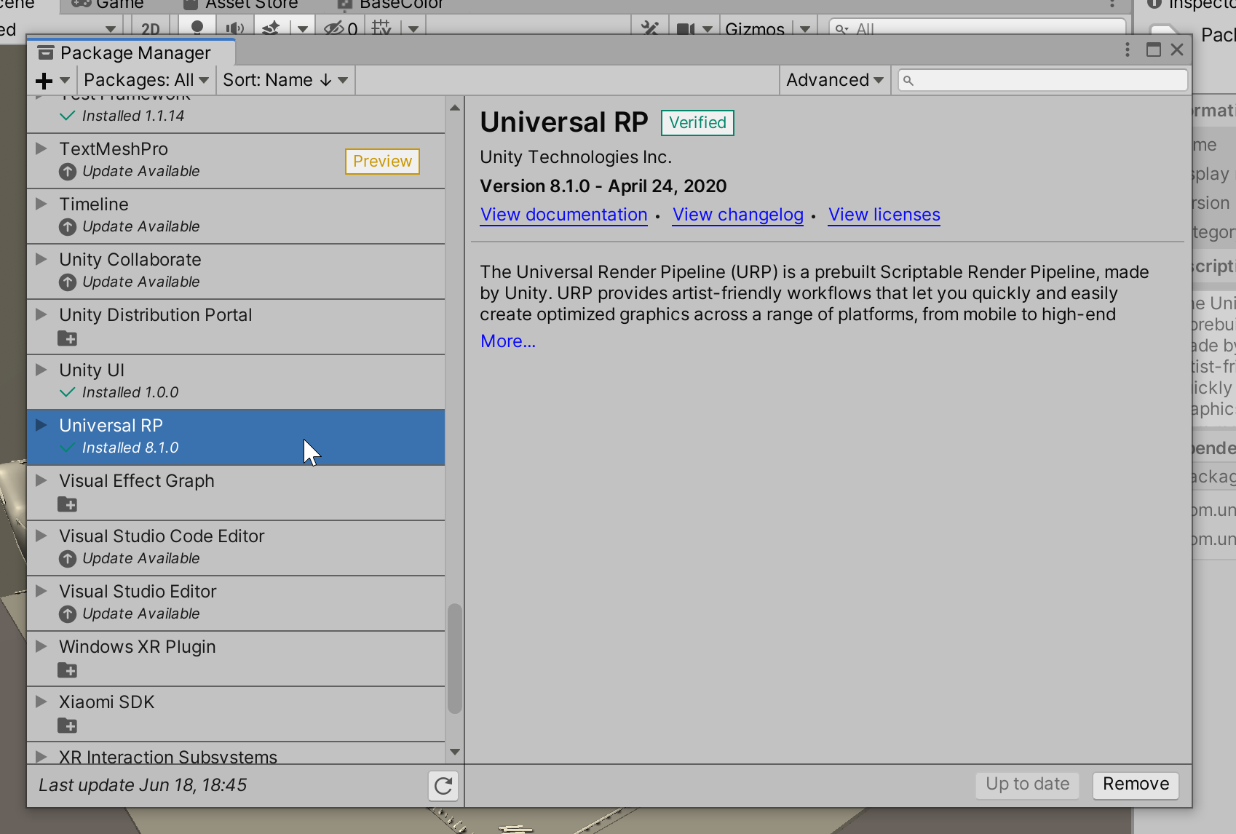Expand the Xiaomi SDK package entry

pos(41,702)
